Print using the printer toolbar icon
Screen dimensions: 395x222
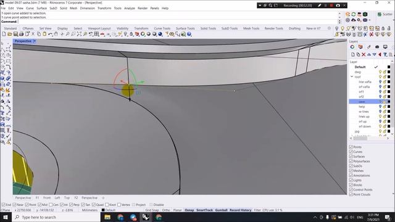(21, 34)
